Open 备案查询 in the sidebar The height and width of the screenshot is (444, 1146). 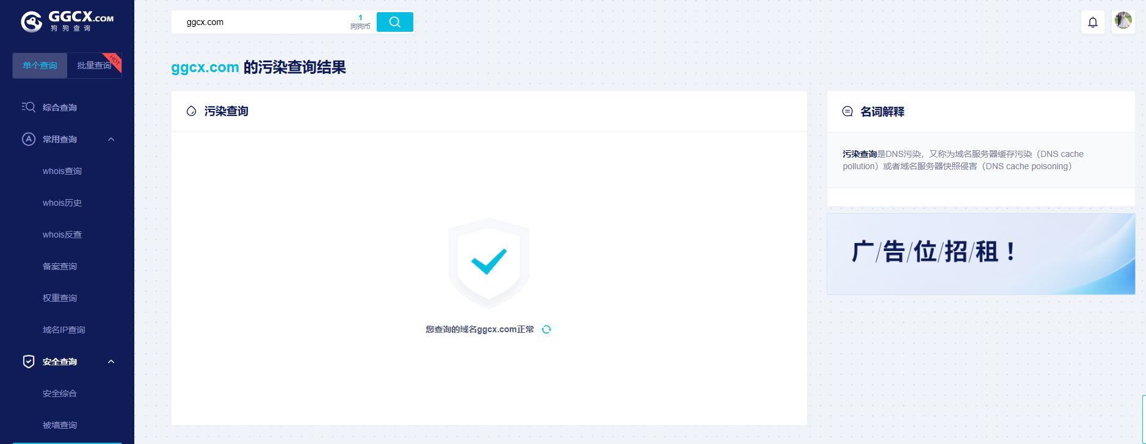point(60,266)
